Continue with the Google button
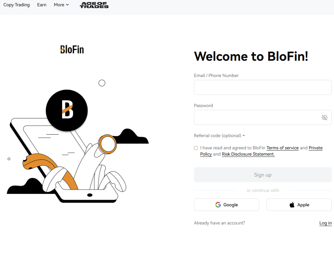334x278 pixels. (x=226, y=204)
